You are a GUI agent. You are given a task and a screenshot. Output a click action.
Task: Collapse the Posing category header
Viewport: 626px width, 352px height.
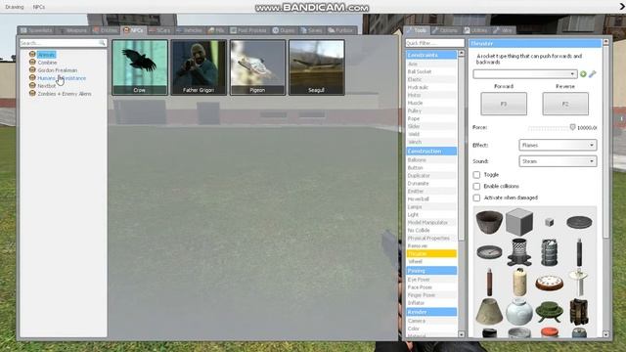[431, 271]
